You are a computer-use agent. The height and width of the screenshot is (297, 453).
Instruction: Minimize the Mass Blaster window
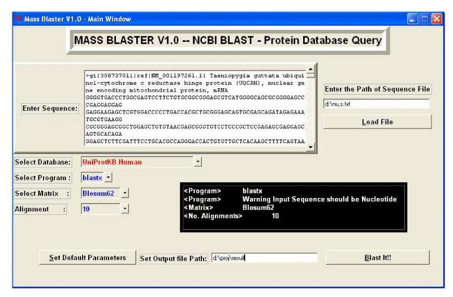(412, 19)
